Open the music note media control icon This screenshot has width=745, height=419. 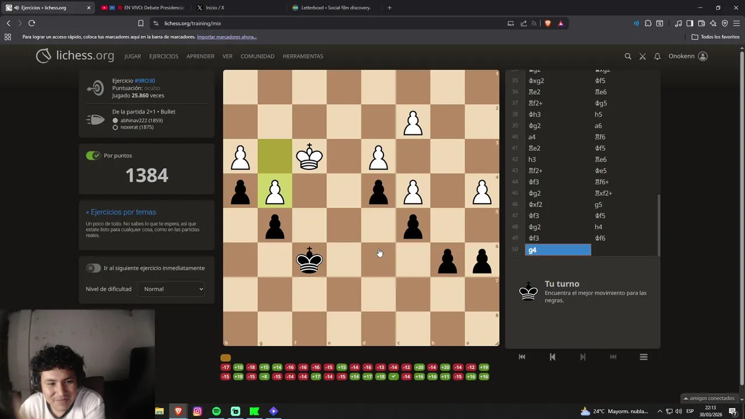click(x=678, y=23)
